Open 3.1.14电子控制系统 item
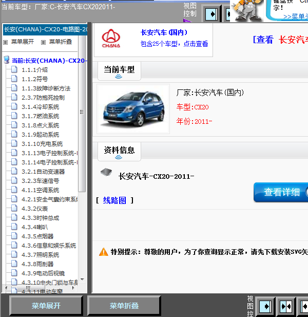Image resolution: width=308 pixels, height=317 pixels. (x=49, y=162)
